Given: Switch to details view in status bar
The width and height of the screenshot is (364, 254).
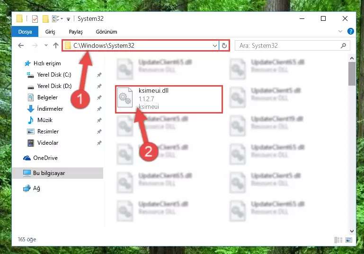Looking at the screenshot, I should point(338,240).
